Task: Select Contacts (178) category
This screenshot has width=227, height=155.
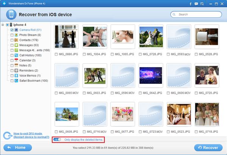Action: pos(29,40)
